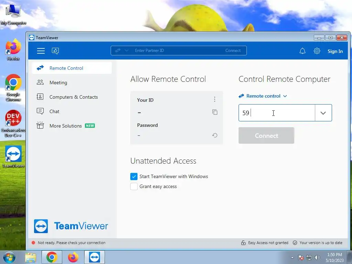Click the NEW badge beside More Solutions
The width and height of the screenshot is (352, 264).
click(90, 126)
